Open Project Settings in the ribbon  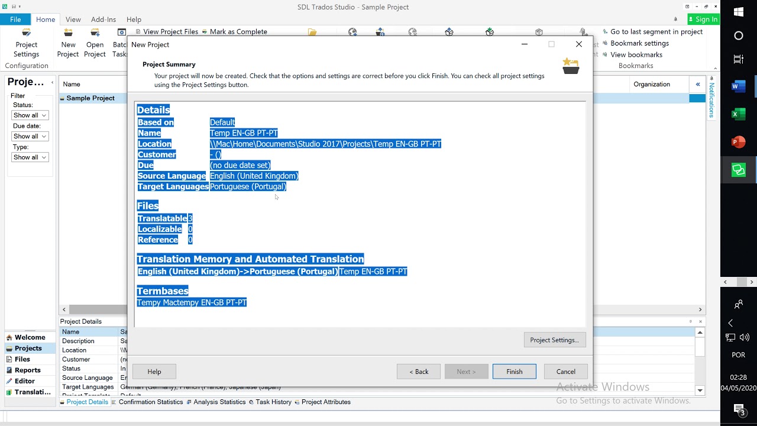(27, 43)
